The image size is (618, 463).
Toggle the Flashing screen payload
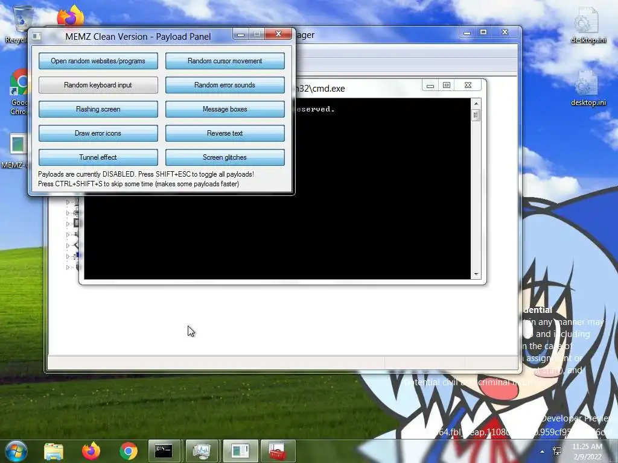pos(98,109)
